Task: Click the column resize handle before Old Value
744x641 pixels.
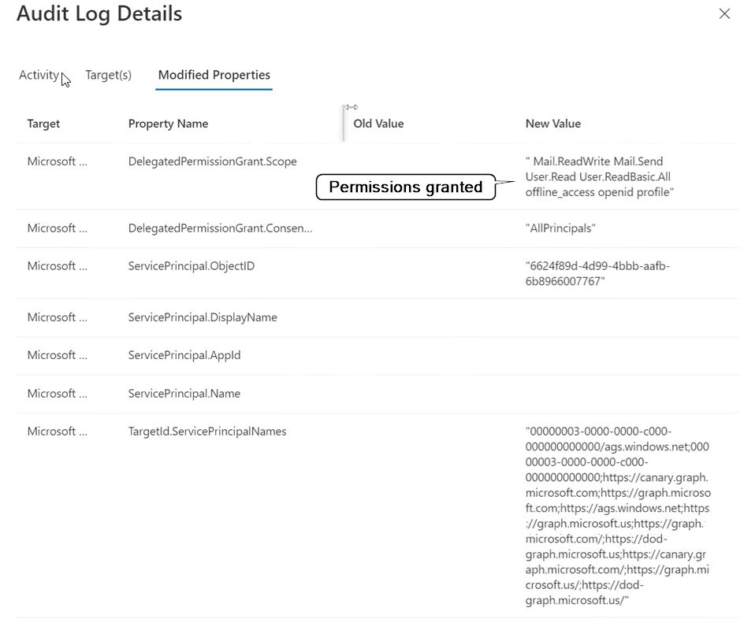Action: [344, 124]
